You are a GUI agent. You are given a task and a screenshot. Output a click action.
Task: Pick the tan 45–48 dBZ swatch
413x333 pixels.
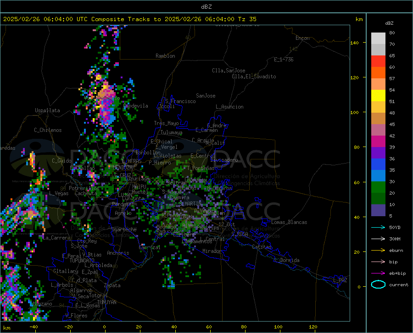click(378, 119)
